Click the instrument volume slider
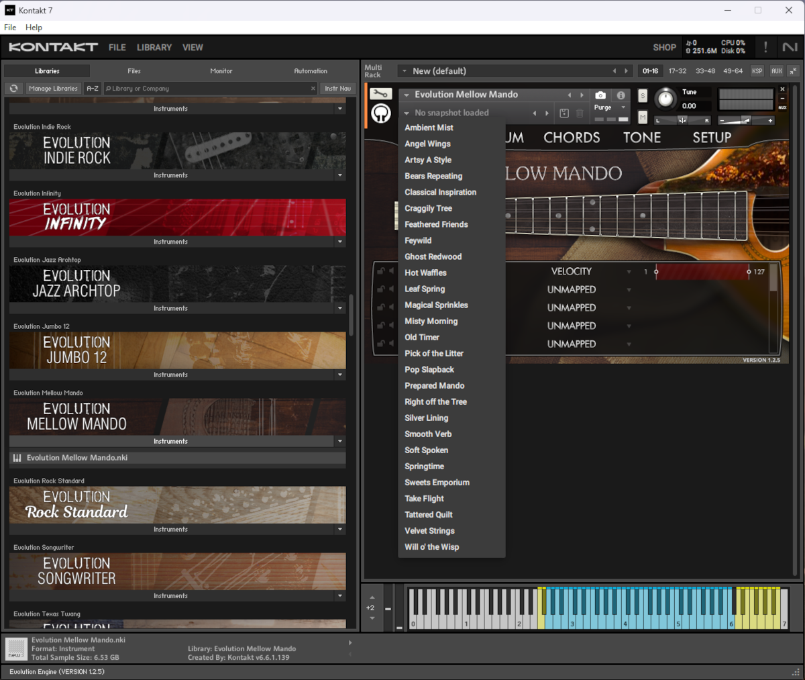805x680 pixels. pyautogui.click(x=745, y=121)
